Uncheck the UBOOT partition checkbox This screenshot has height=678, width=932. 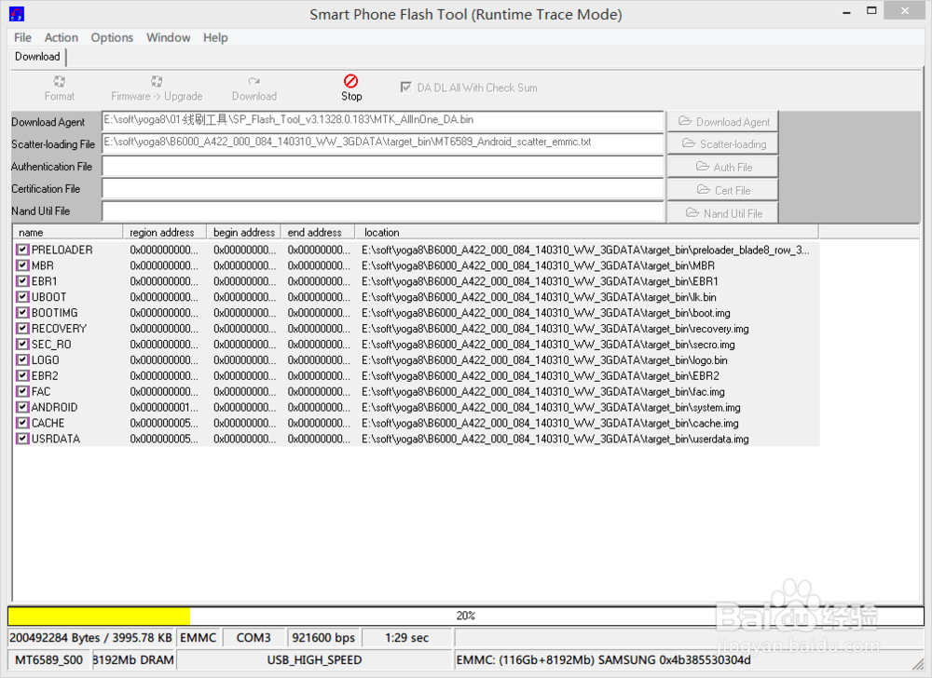(22, 297)
